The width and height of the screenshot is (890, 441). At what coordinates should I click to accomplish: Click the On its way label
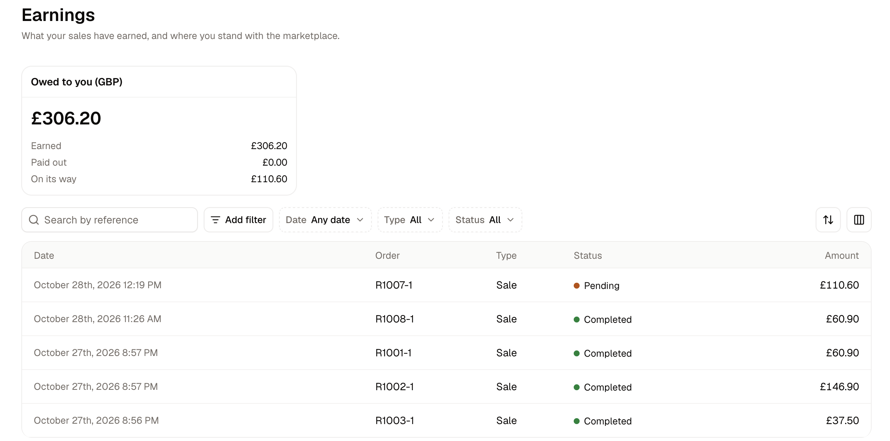click(54, 179)
